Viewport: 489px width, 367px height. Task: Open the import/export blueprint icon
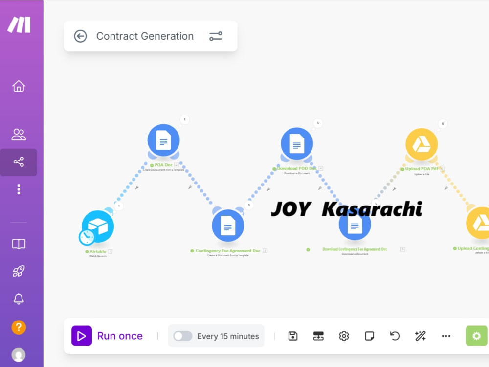point(318,336)
